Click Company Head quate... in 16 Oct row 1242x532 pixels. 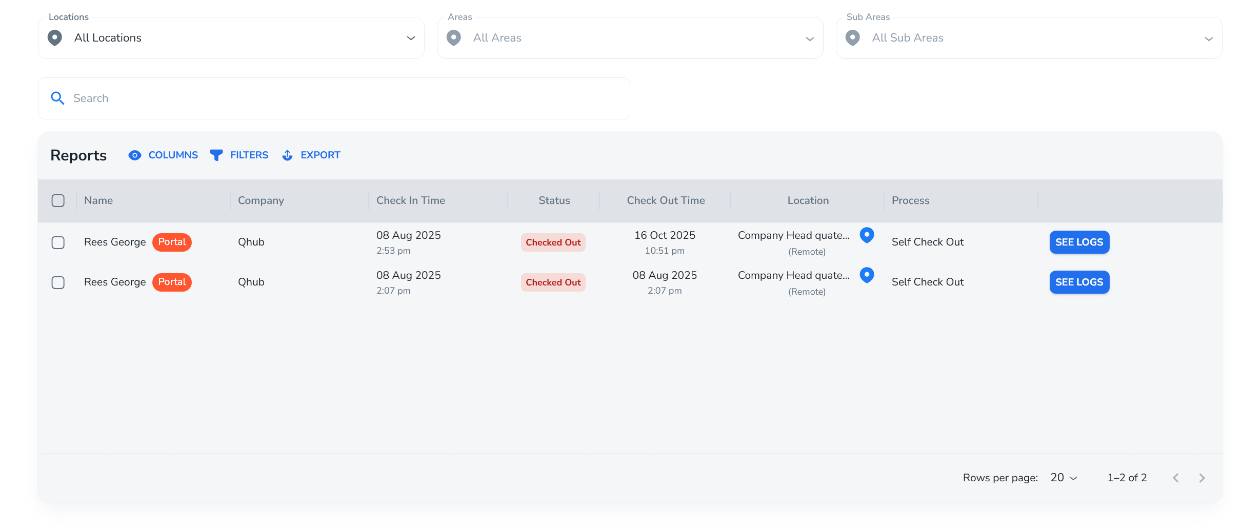(x=794, y=235)
